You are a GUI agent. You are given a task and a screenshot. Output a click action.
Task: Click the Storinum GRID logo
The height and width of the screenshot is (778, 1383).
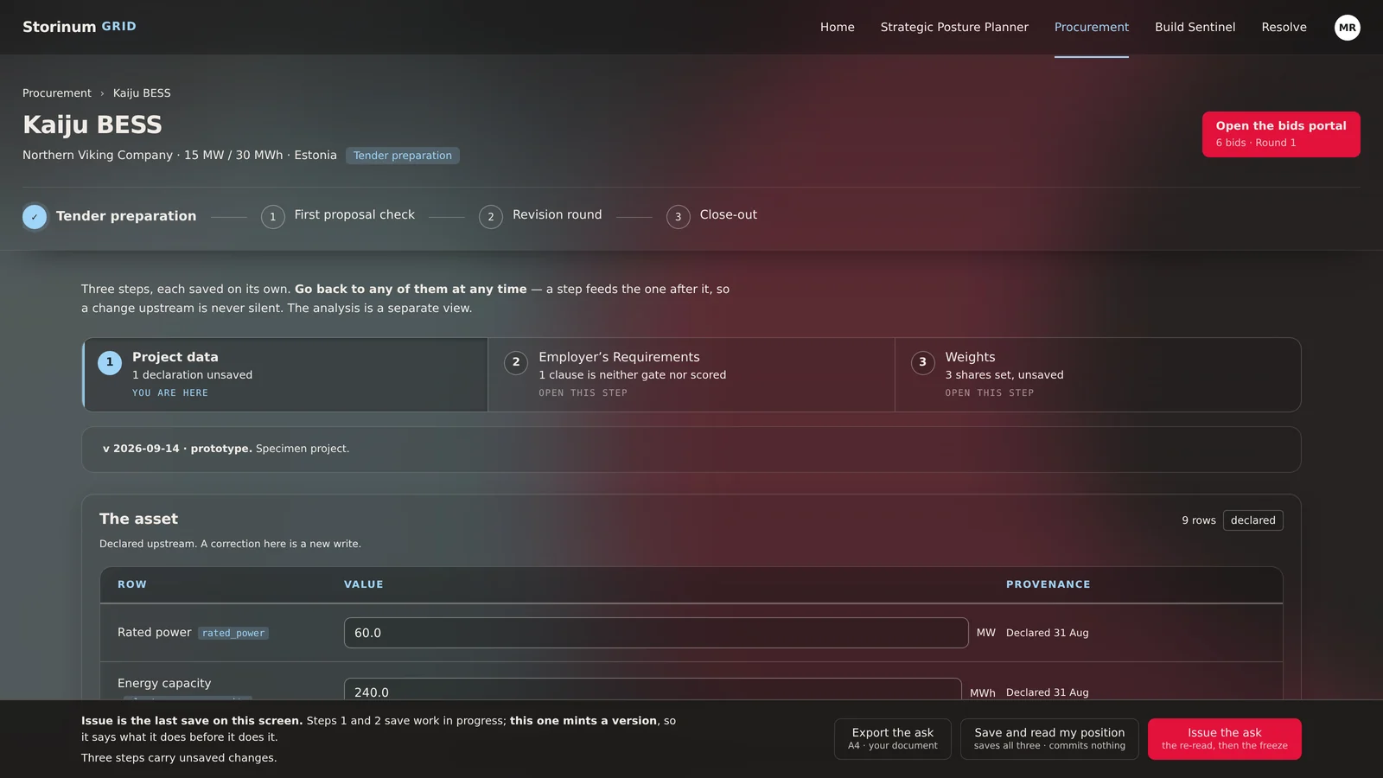[80, 27]
